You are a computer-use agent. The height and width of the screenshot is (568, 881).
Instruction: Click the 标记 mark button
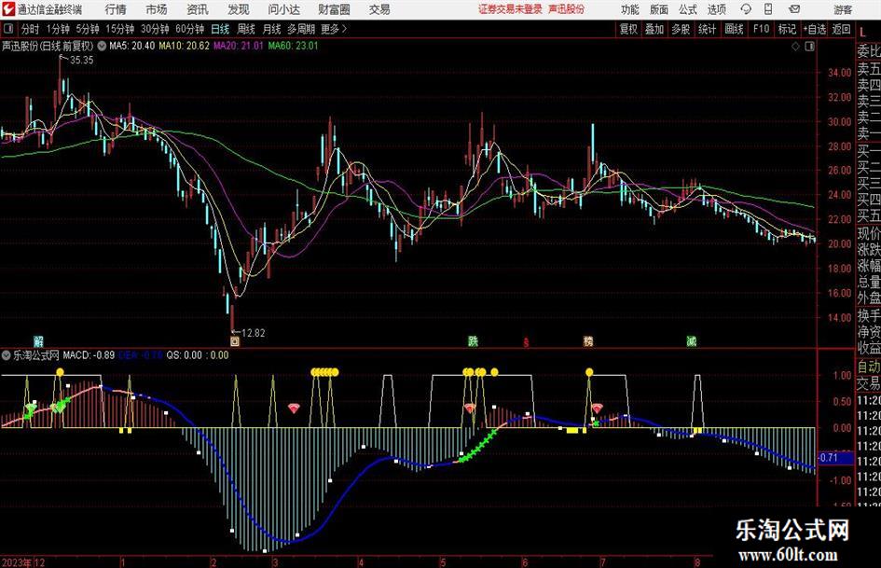pyautogui.click(x=787, y=29)
